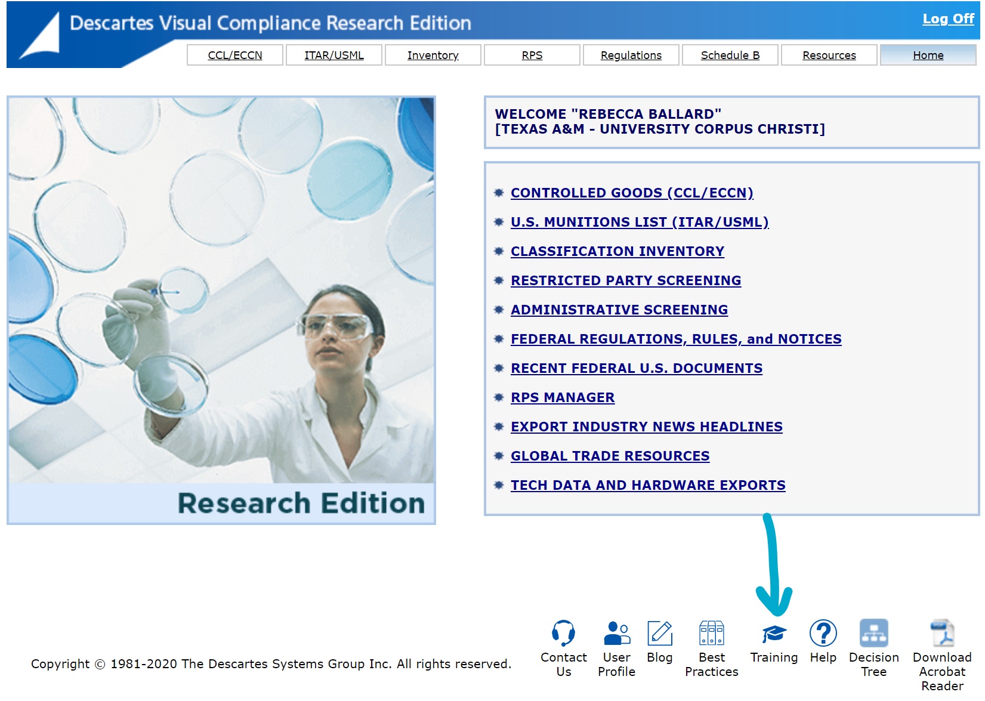Go to Classification Inventory link

pos(617,251)
